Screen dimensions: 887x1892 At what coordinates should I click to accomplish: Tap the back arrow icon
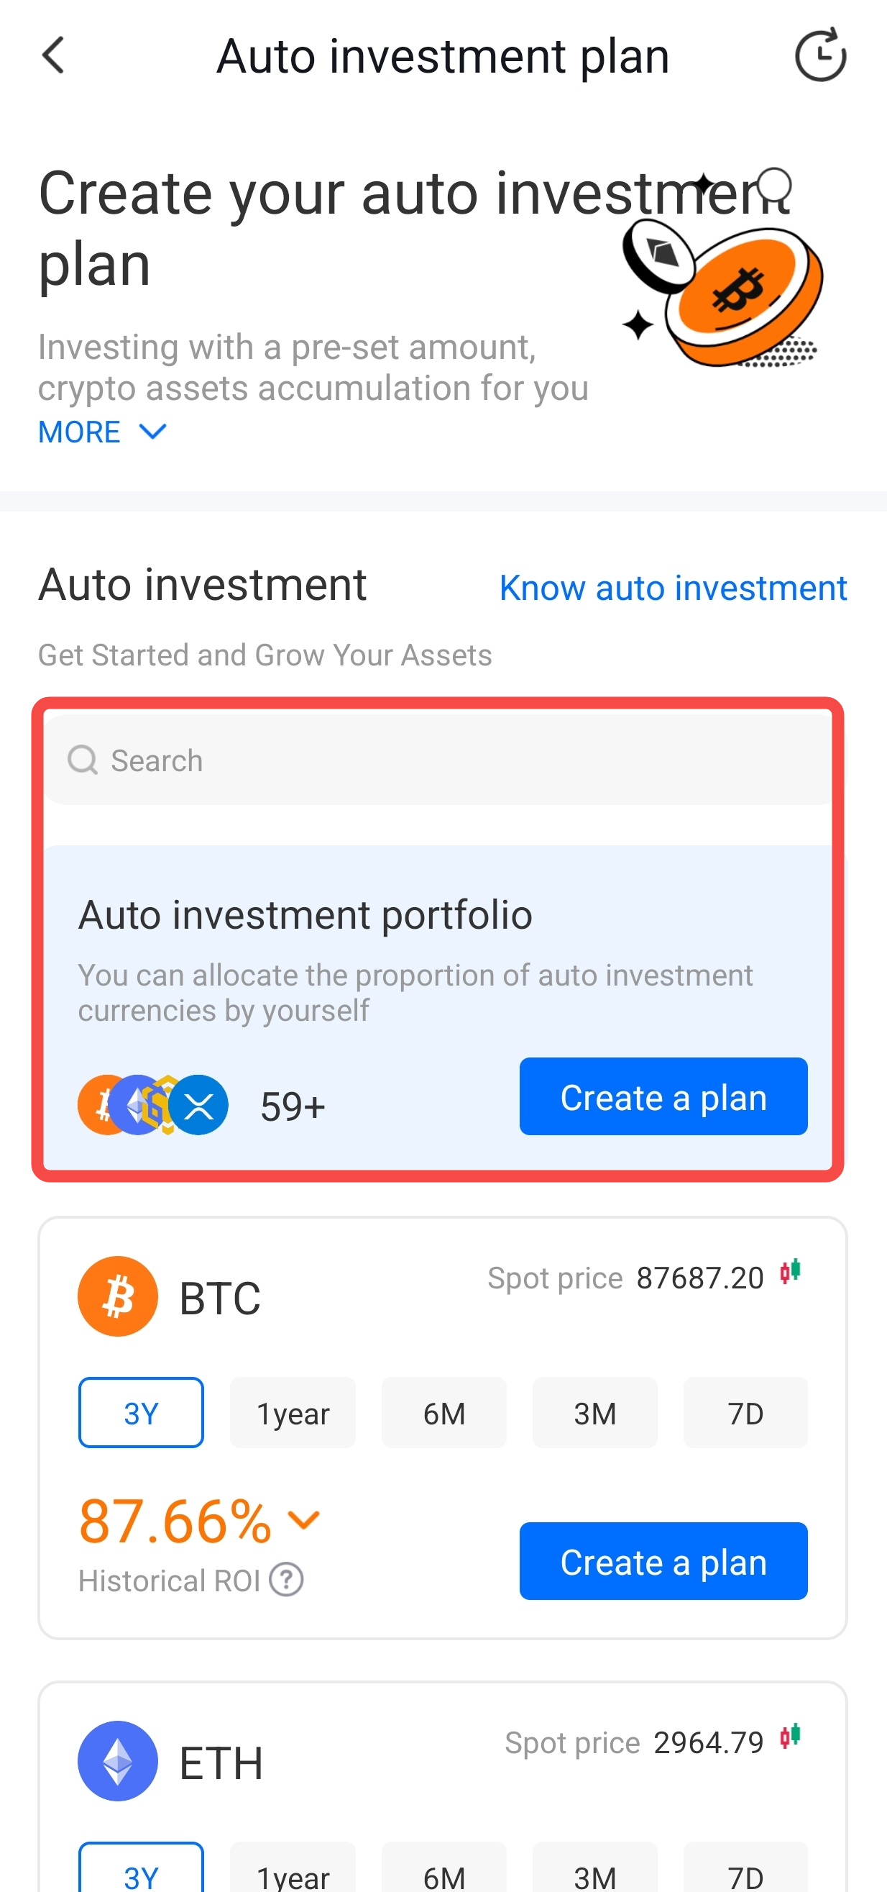tap(54, 56)
